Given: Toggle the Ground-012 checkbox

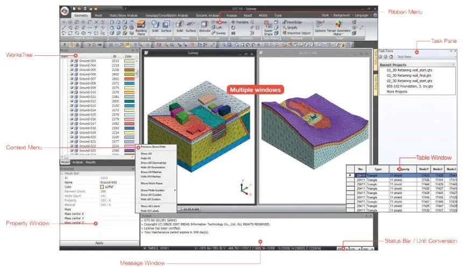Looking at the screenshot, I should pos(72,101).
